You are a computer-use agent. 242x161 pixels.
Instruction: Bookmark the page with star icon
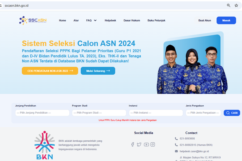pos(236,5)
